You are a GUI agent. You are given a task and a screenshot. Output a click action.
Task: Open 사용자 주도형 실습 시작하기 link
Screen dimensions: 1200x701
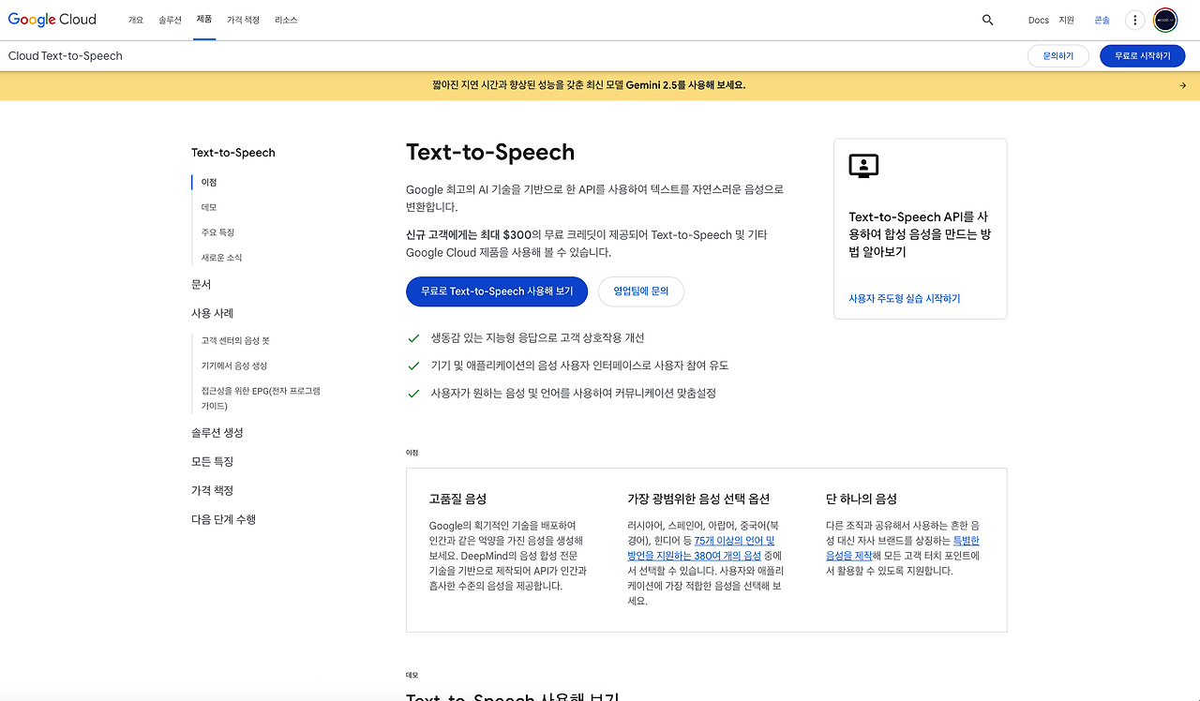(x=905, y=299)
